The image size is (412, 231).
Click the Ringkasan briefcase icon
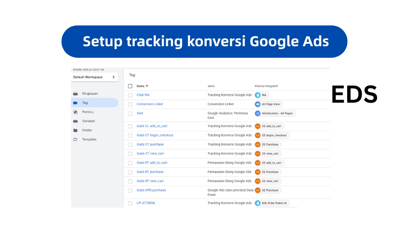(x=76, y=94)
